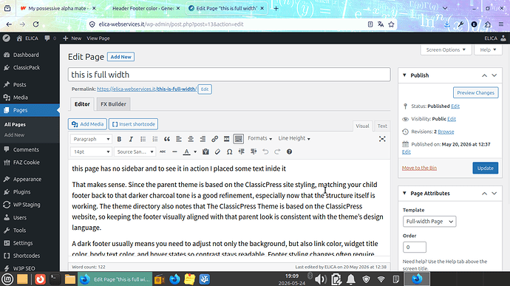The height and width of the screenshot is (286, 510).
Task: Align text right
Action: click(203, 139)
